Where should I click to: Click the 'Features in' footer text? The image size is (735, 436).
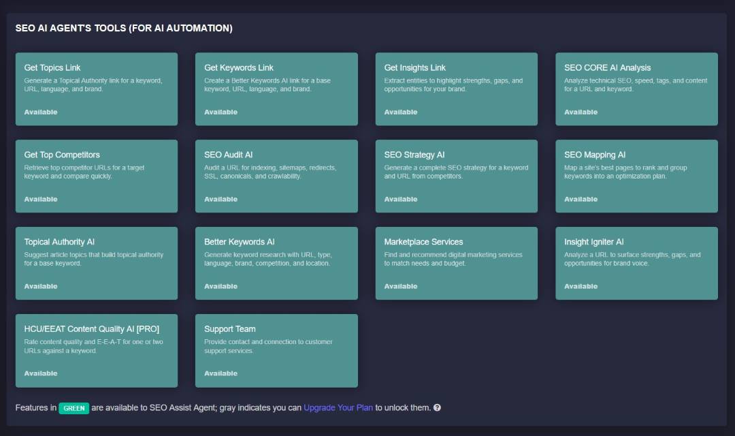pos(35,407)
